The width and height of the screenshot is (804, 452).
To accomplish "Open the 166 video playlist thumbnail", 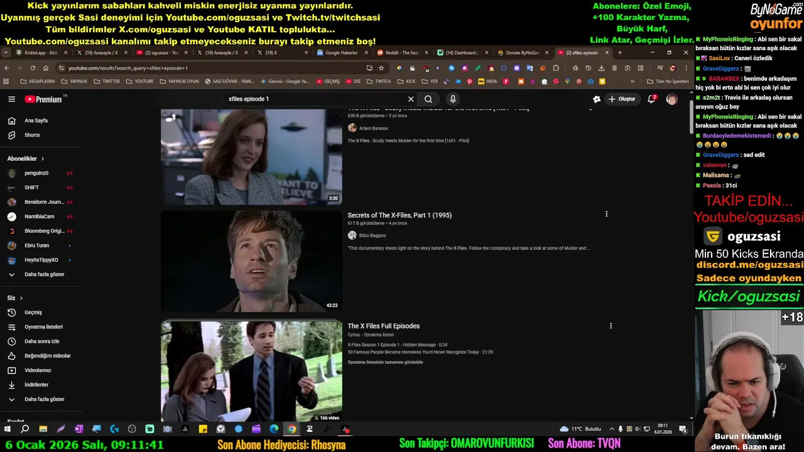I will coord(251,372).
